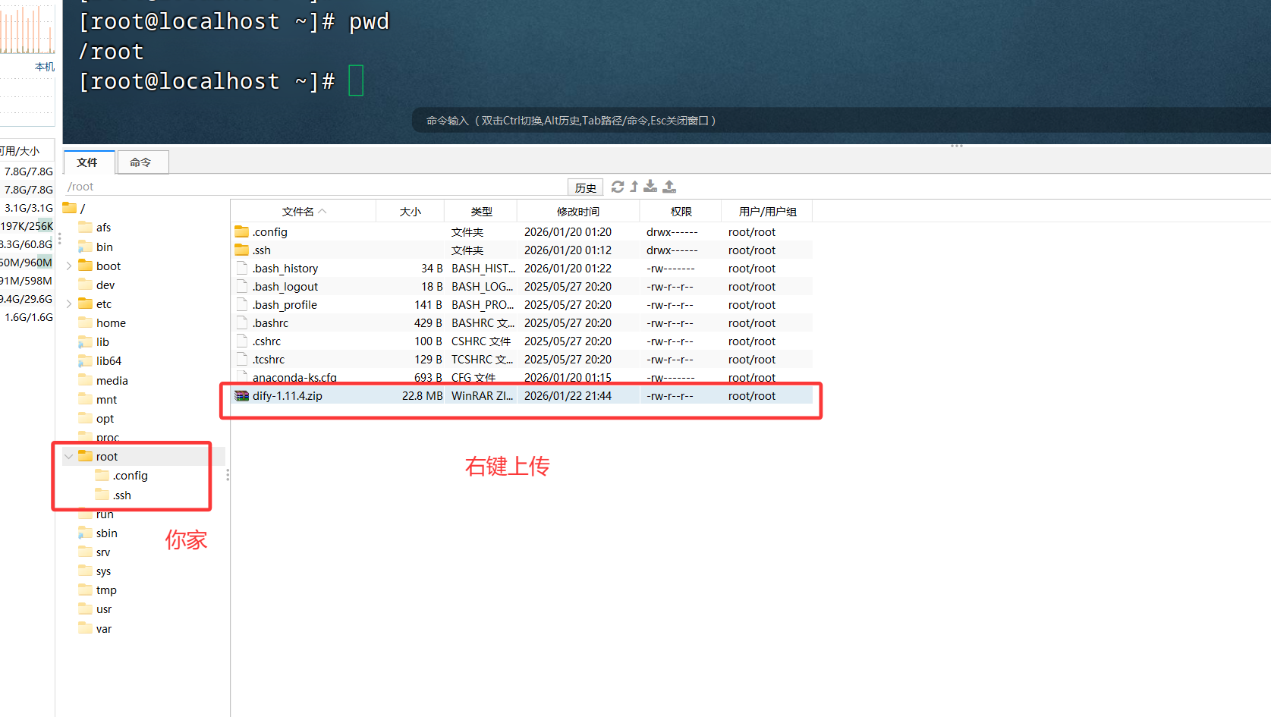Select the root folder in tree
The image size is (1271, 717).
pos(99,457)
